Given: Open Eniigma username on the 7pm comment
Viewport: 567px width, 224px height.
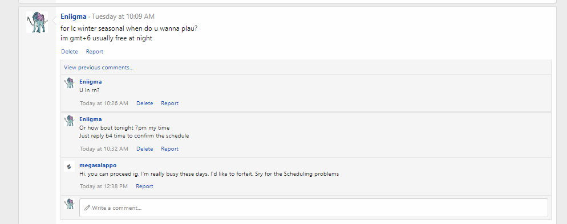Looking at the screenshot, I should pos(90,119).
